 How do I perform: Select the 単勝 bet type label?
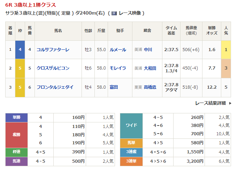[16, 118]
